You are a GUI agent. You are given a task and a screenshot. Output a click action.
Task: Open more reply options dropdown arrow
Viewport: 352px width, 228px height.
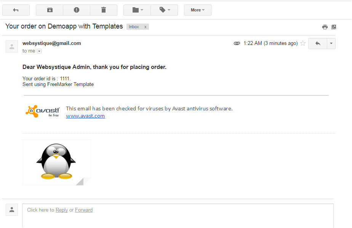pos(331,43)
